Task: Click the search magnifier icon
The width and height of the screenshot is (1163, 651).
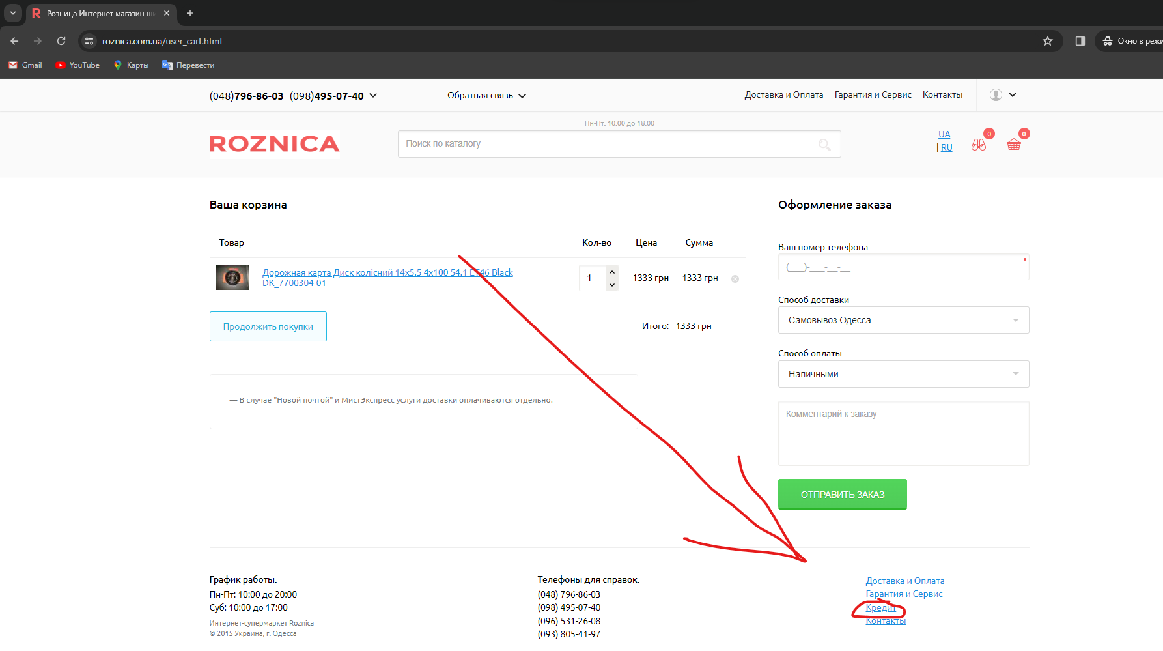Action: point(824,145)
